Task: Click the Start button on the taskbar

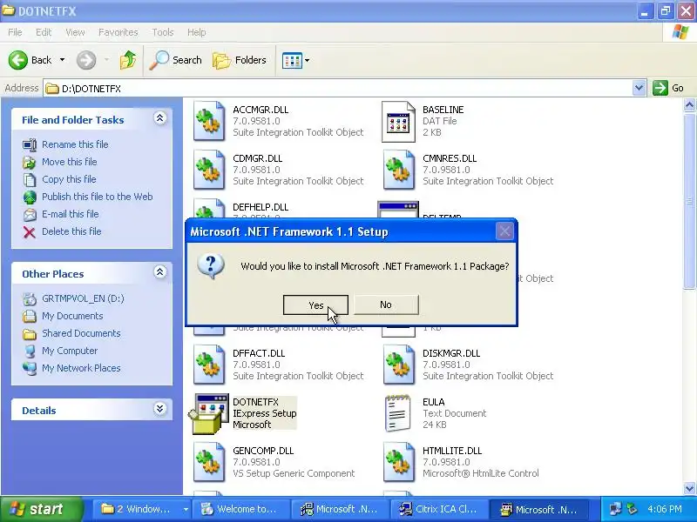Action: [x=41, y=509]
